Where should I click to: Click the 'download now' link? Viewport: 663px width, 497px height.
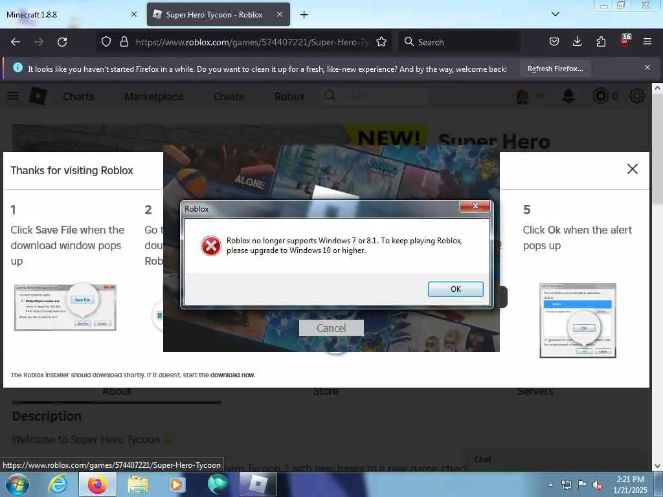point(232,375)
